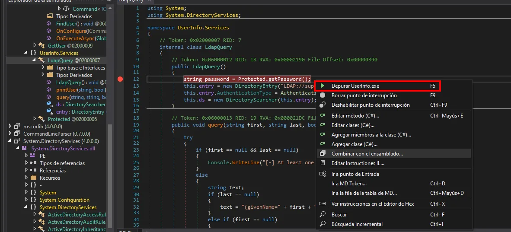
Task: Click the Borrar punto de interrupción circle icon
Action: click(x=323, y=95)
